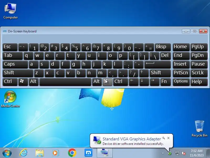Click the Standard VGA Graphics Adapter notification
Screen dimensions: 210x158
click(x=132, y=141)
